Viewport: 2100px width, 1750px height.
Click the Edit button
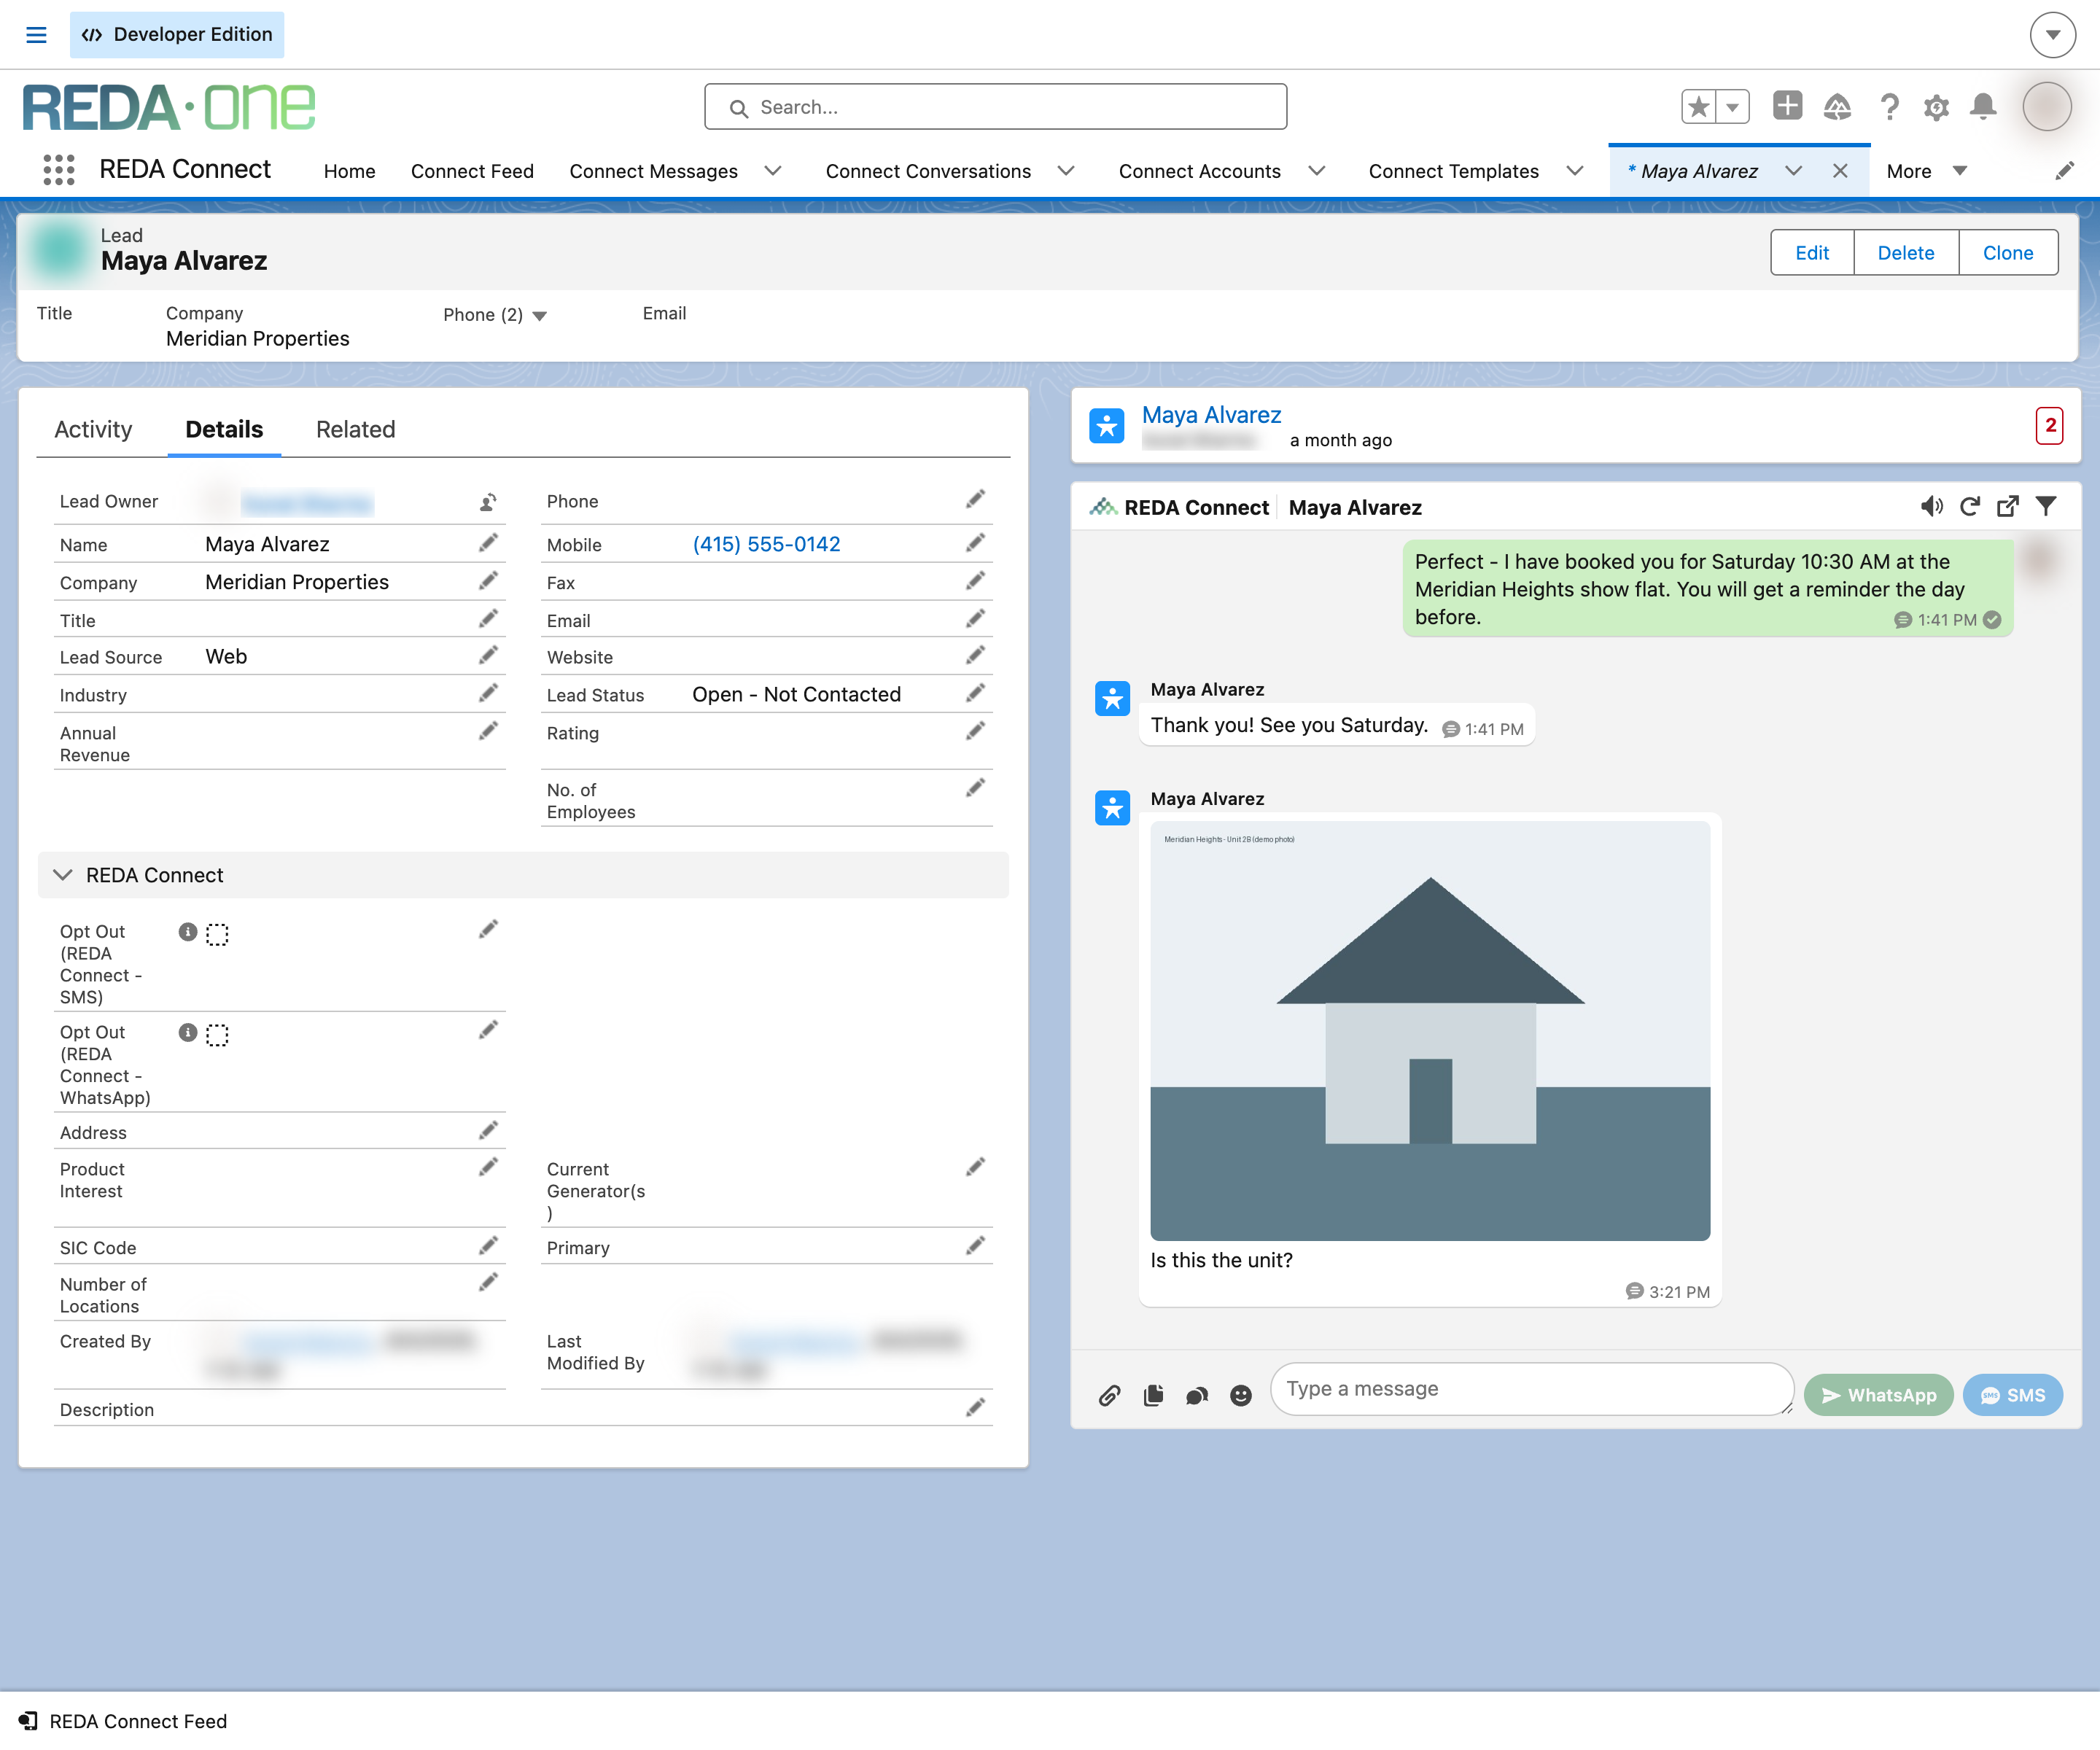point(1811,253)
